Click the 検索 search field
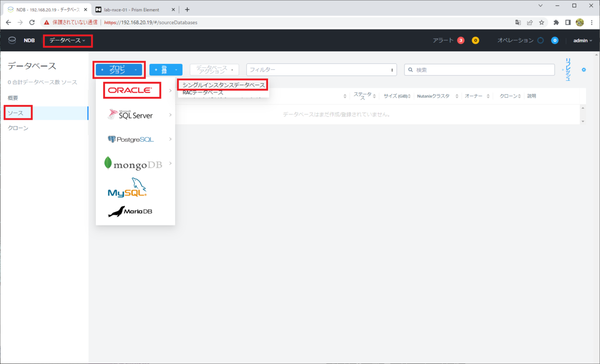Screen dimensions: 600x364 479,70
